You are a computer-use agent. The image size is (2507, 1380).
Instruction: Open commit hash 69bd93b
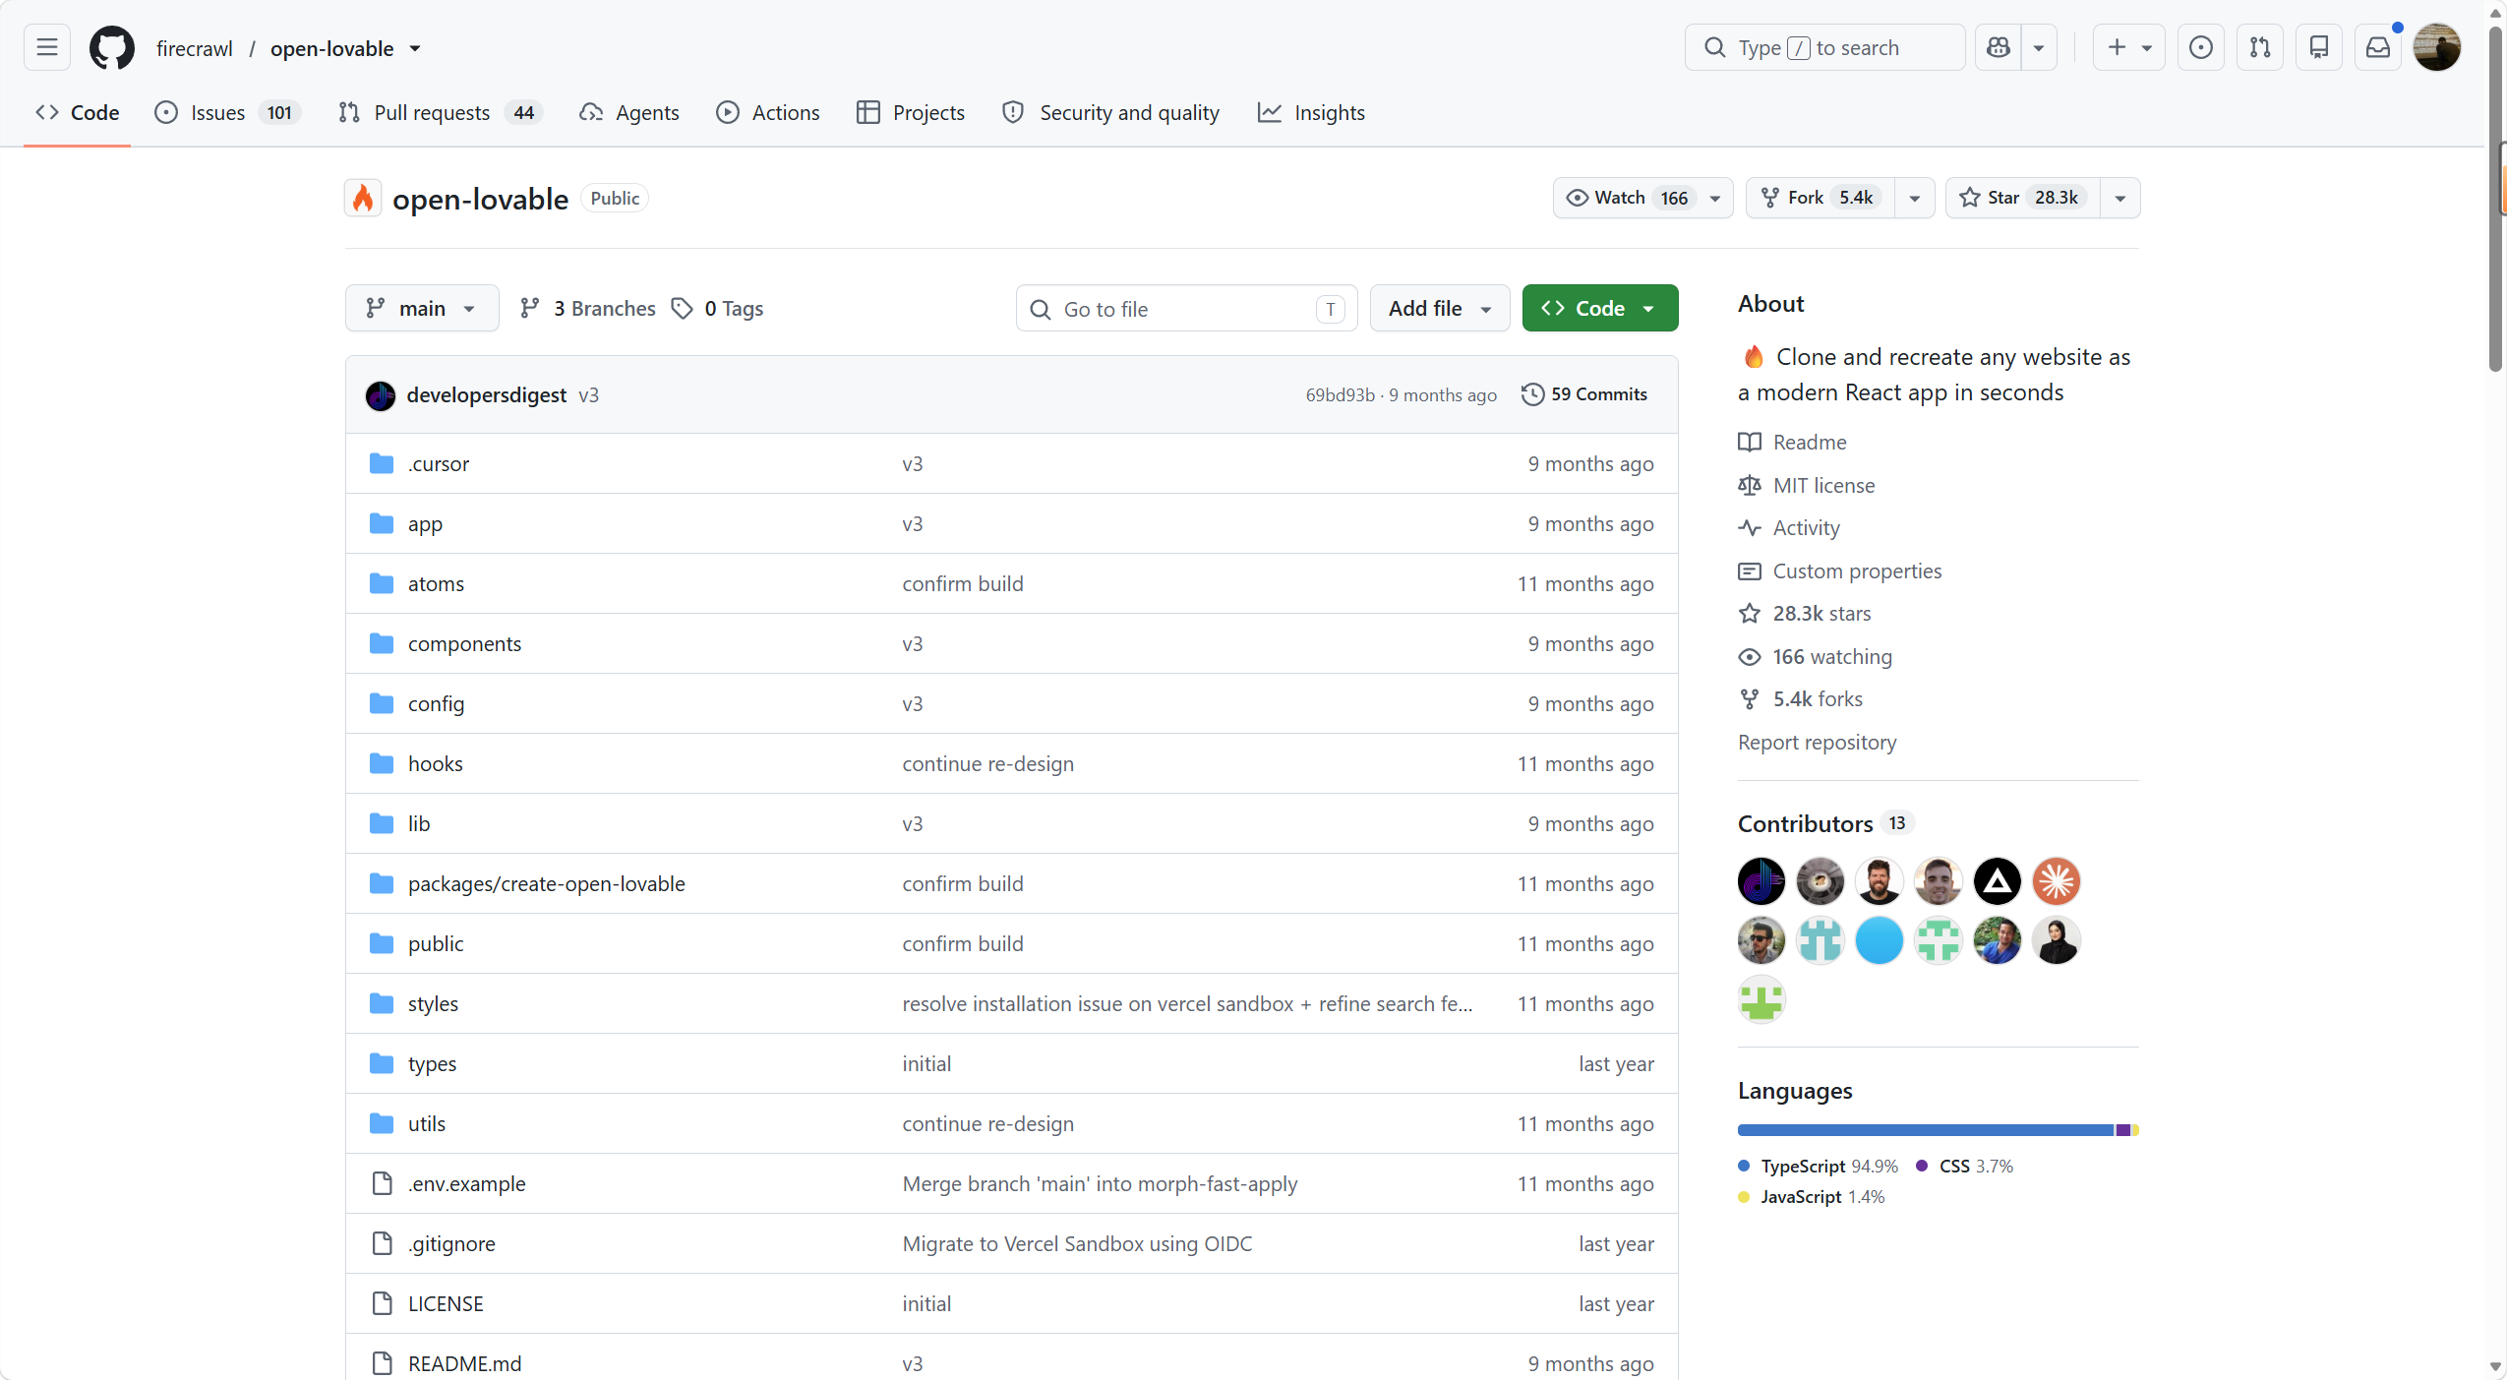click(1341, 395)
